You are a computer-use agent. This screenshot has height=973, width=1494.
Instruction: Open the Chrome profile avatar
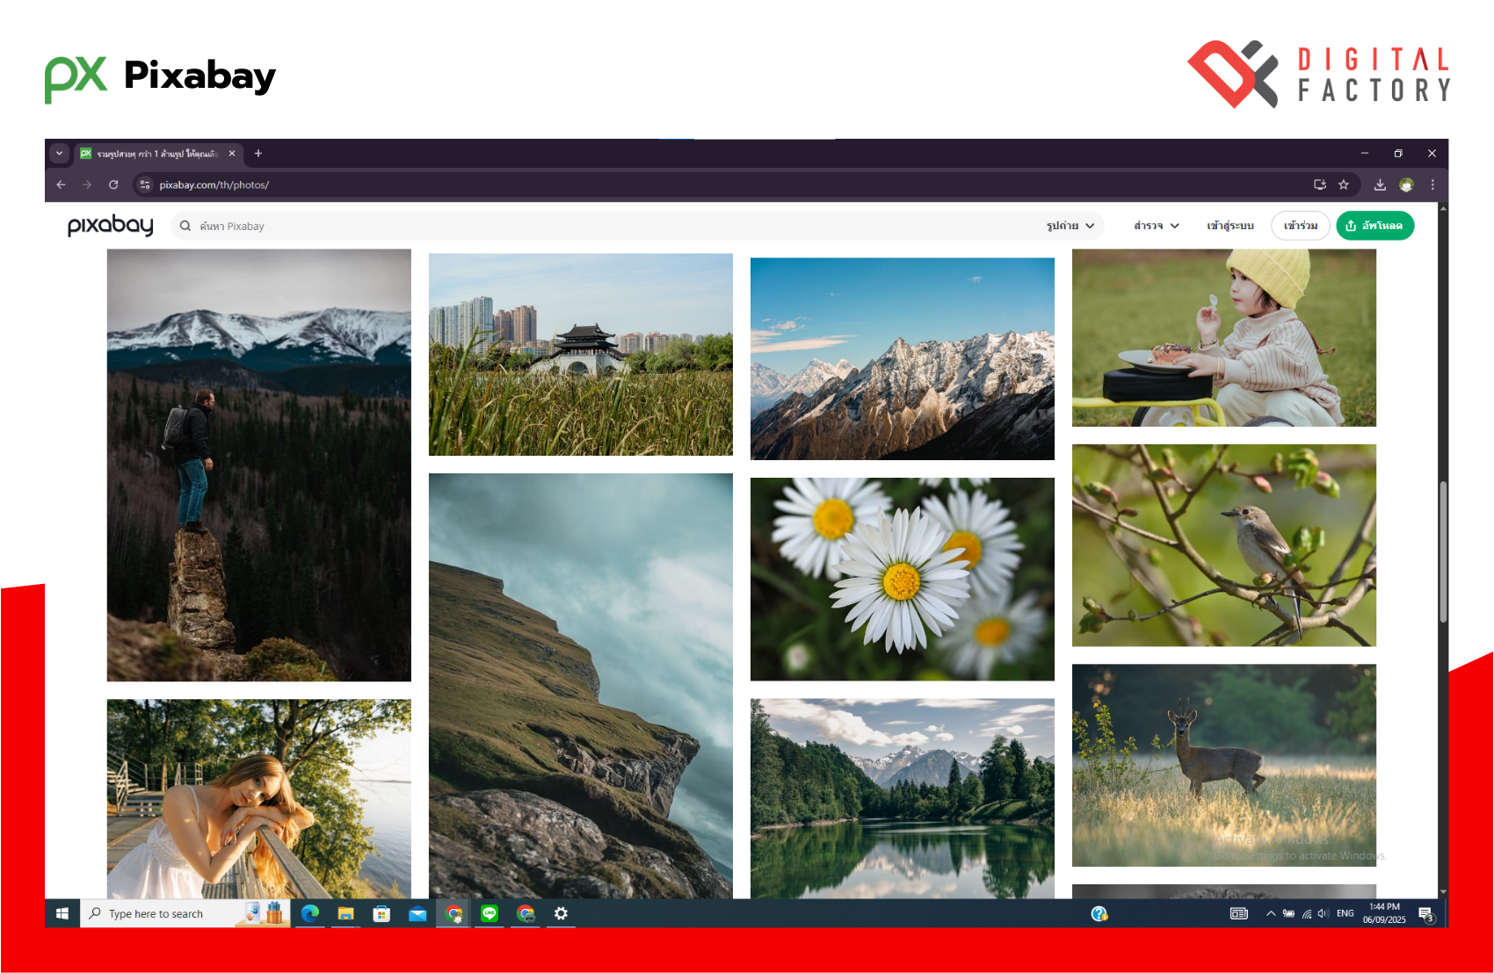coord(1406,184)
